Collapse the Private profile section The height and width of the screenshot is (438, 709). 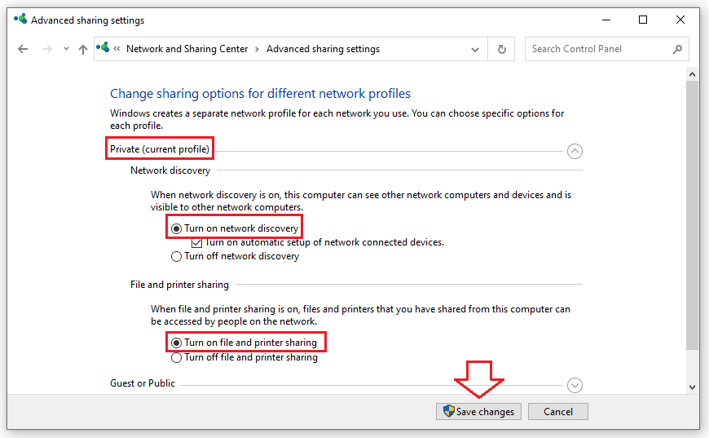575,151
